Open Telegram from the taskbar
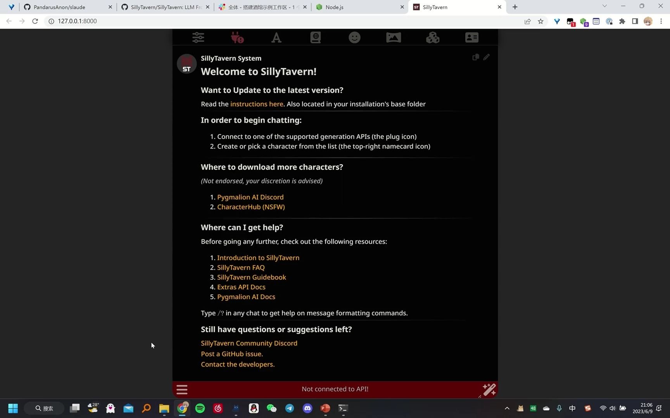The height and width of the screenshot is (418, 670). 290,408
